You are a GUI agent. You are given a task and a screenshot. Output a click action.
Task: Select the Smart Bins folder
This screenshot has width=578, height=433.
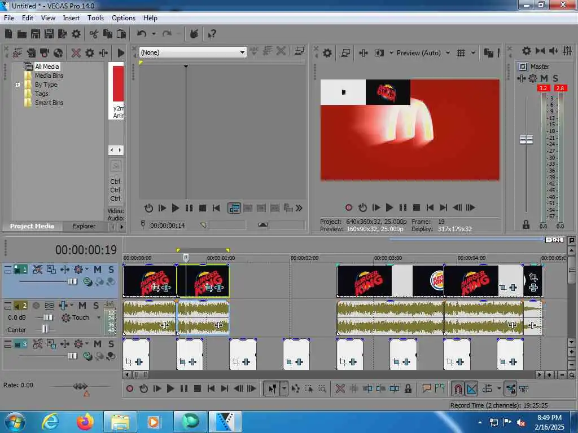(49, 103)
